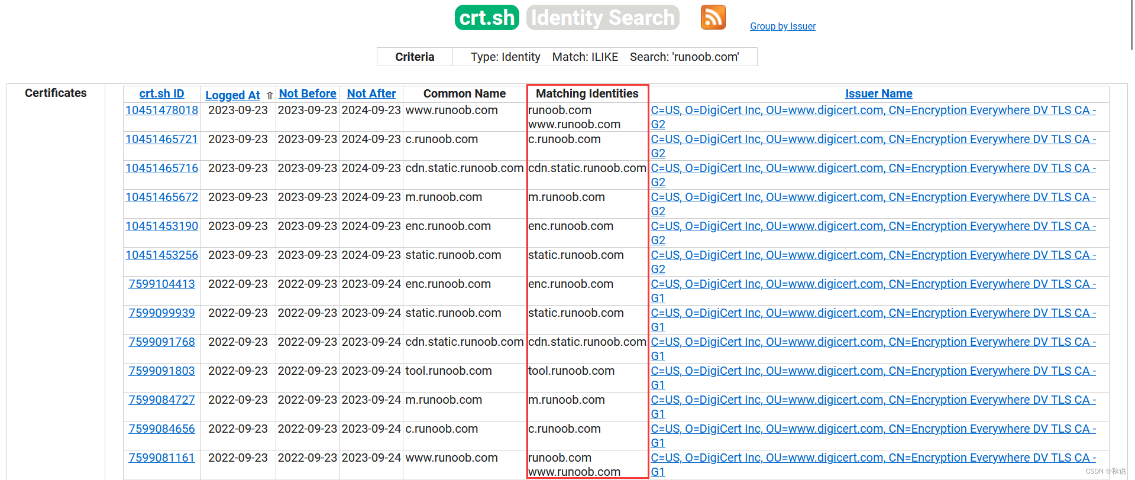
Task: Open certificate ID 10451453190
Action: point(161,226)
